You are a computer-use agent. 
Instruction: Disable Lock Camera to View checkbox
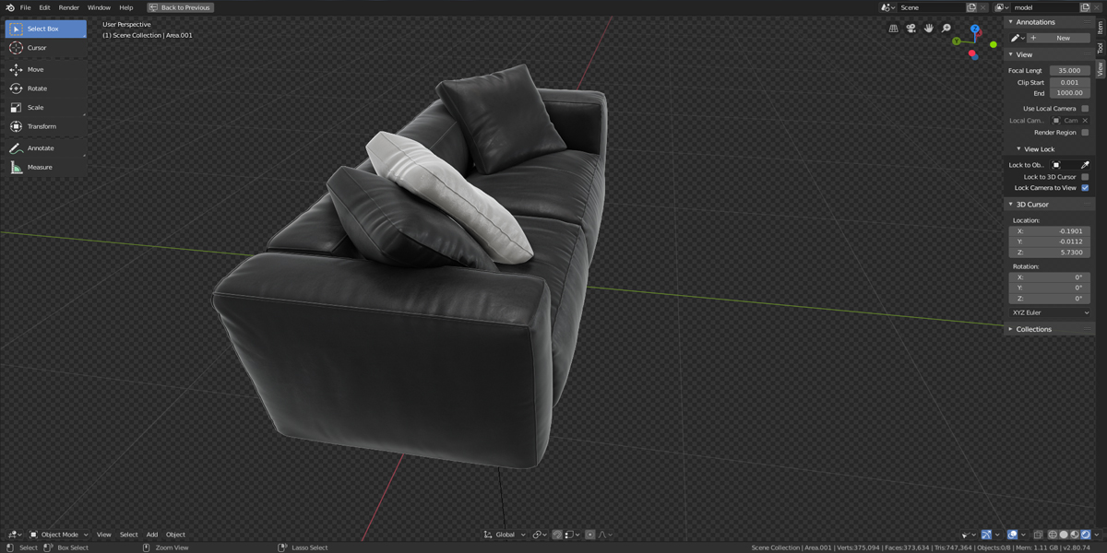[x=1085, y=188]
